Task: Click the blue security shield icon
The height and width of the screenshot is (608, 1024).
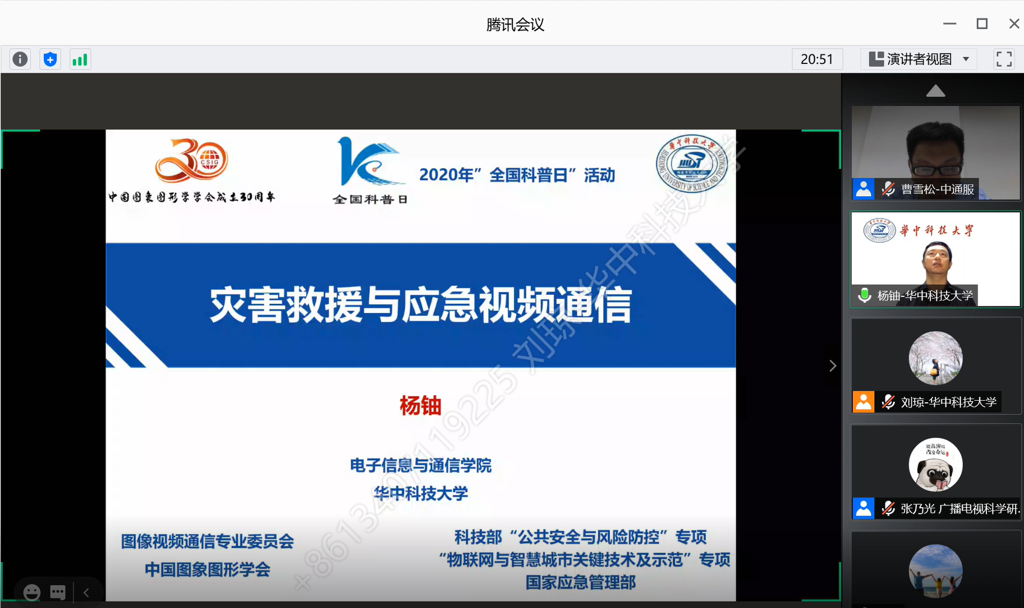Action: coord(50,59)
